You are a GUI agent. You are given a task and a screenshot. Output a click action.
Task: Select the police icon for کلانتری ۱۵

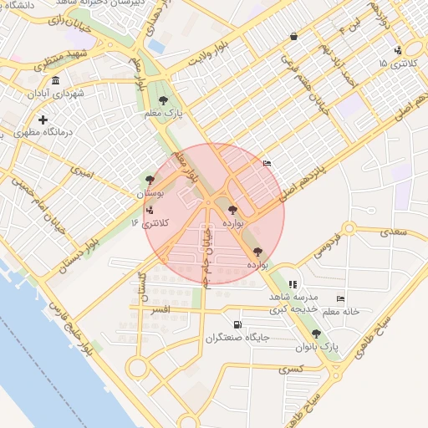398,50
